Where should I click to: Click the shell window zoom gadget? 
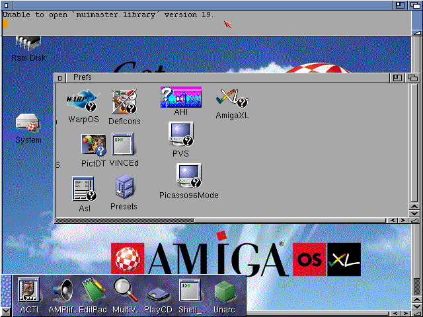pyautogui.click(x=400, y=5)
